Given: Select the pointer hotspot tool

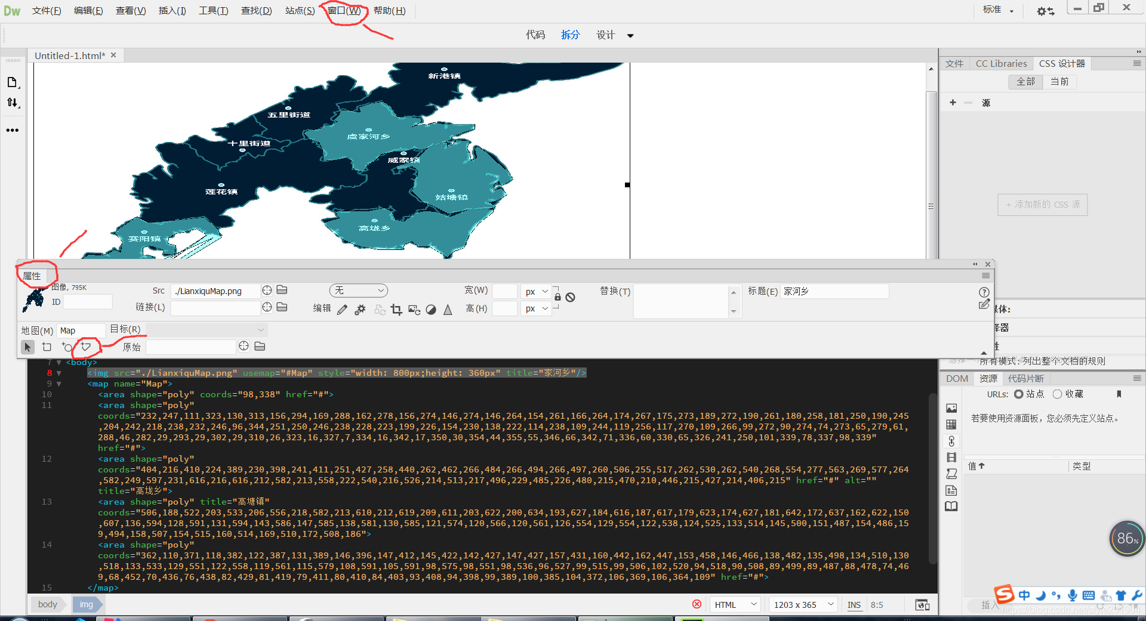Looking at the screenshot, I should pos(27,347).
